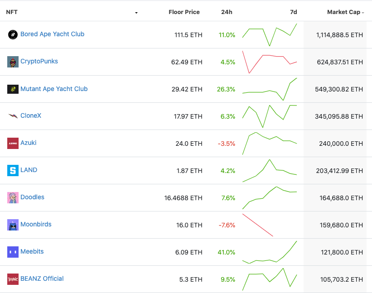This screenshot has width=372, height=293.
Task: Click the 26.3% 24h change
Action: click(x=226, y=89)
